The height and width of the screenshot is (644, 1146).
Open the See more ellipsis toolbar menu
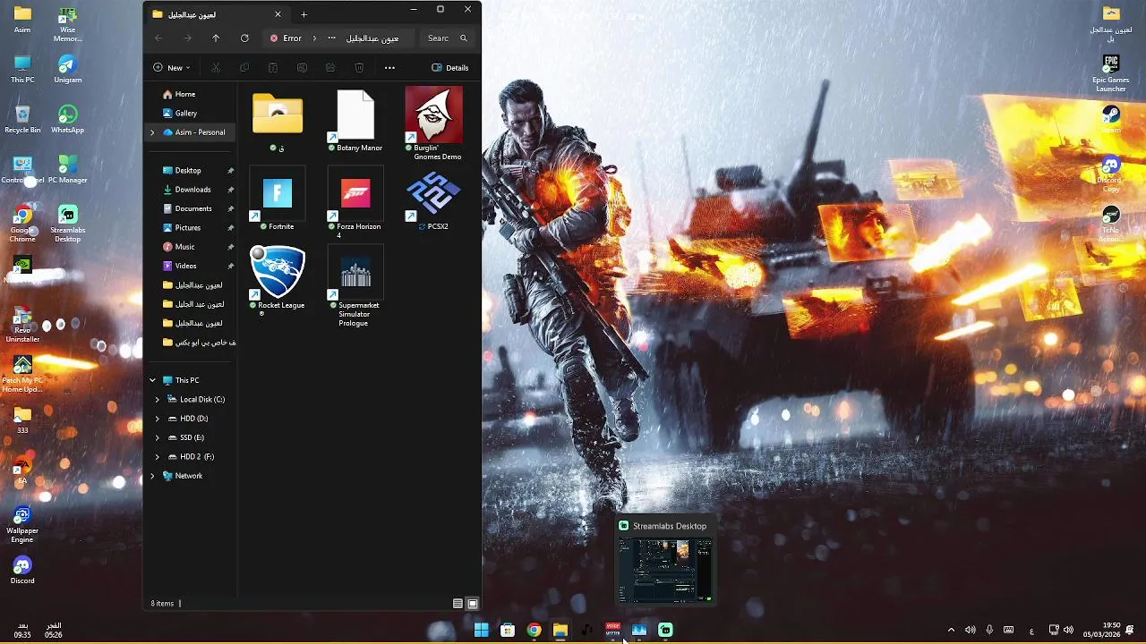389,68
